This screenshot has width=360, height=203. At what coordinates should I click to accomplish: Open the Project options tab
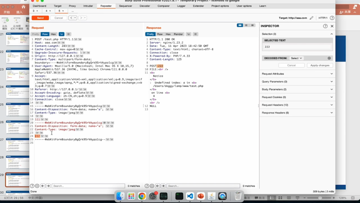(x=220, y=6)
